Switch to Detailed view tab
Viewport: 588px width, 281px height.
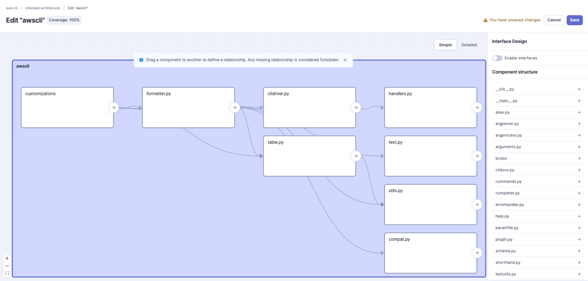(x=469, y=45)
